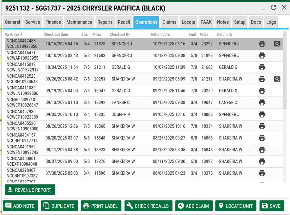Image resolution: width=290 pixels, height=215 pixels.
Task: Save the vehicle record
Action: (271, 206)
